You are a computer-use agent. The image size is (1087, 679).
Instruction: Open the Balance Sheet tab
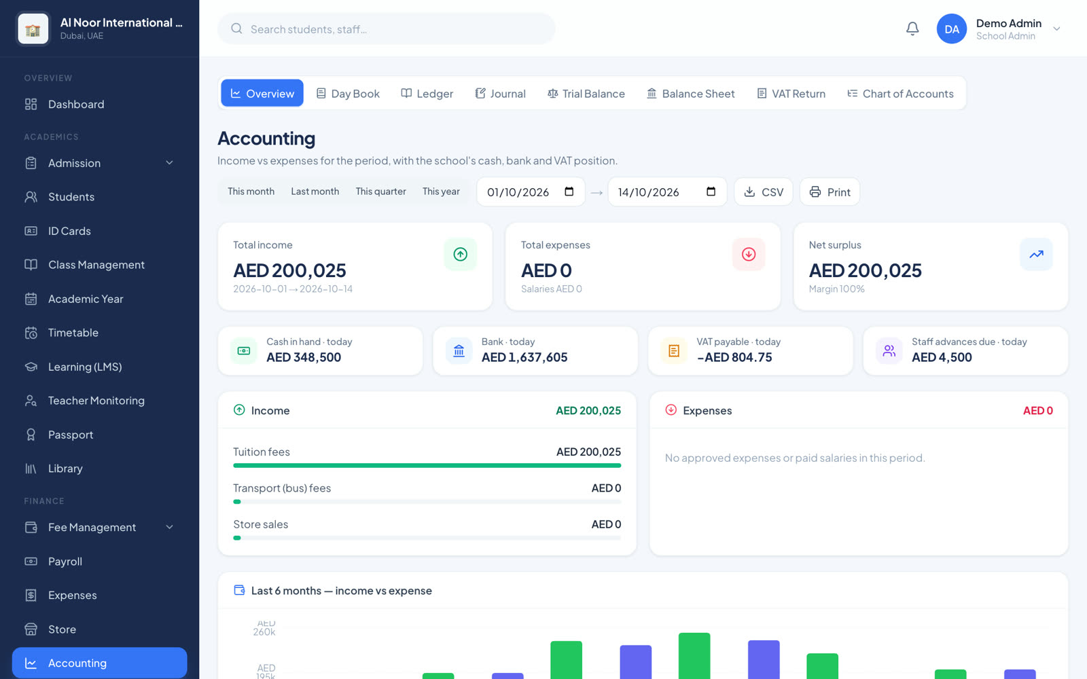(690, 94)
